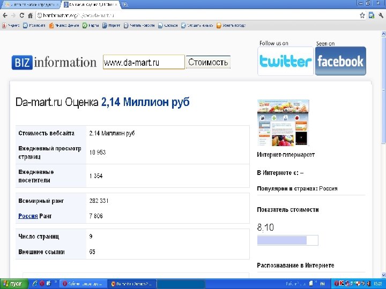Switch to the first browser tab
Viewport: 386px width, 289px height.
click(x=31, y=5)
